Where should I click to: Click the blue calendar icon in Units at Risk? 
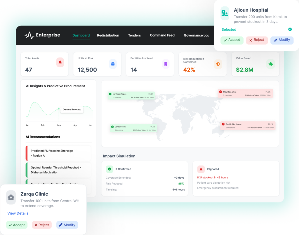113,64
